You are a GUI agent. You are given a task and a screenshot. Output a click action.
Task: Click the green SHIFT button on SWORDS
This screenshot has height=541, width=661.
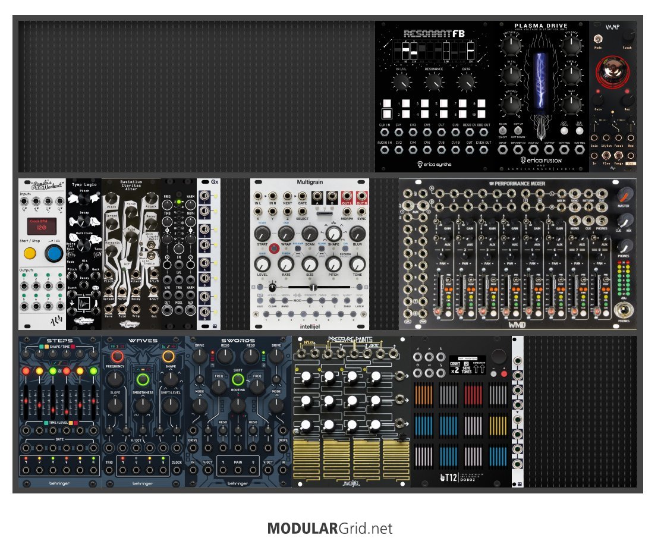coord(238,379)
